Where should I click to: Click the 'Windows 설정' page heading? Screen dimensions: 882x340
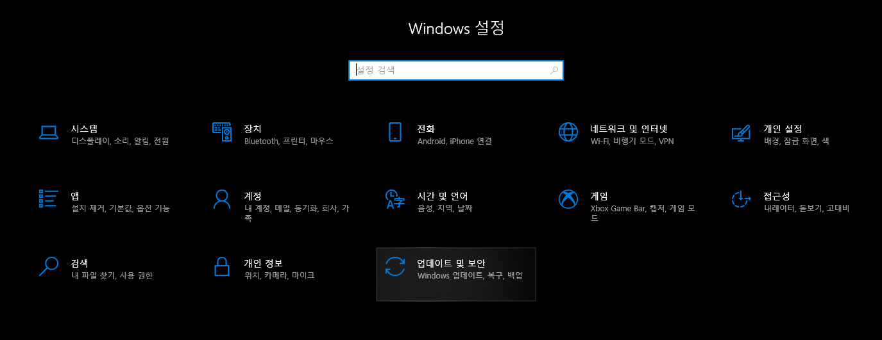[x=456, y=28]
